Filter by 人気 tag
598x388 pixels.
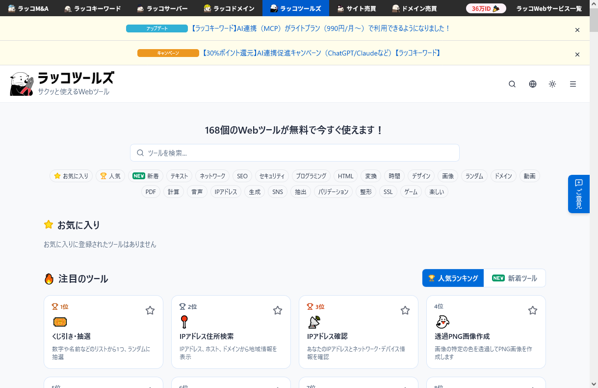[x=110, y=176]
